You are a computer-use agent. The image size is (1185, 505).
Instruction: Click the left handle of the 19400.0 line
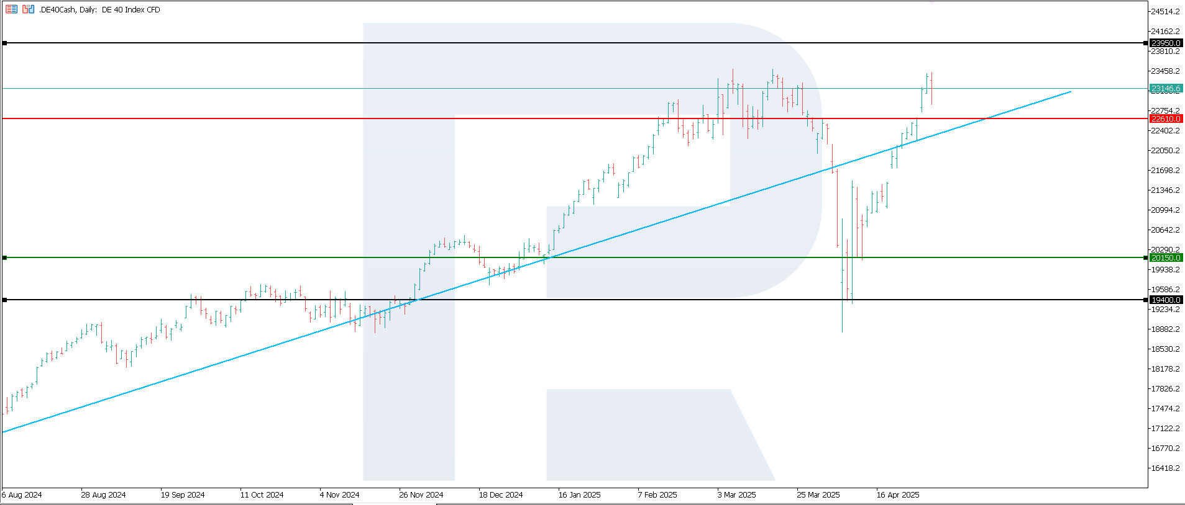5,300
